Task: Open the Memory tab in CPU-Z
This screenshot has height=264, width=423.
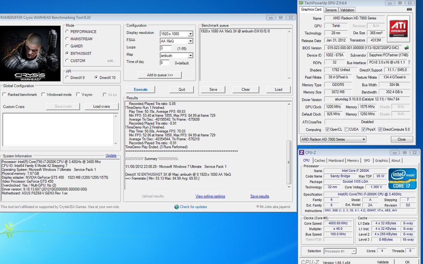Action: [x=353, y=161]
